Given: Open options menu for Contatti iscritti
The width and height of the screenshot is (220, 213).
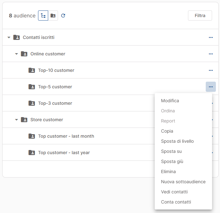Looking at the screenshot, I should [x=211, y=37].
